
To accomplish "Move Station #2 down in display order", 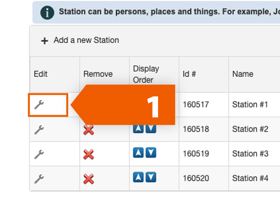I will [151, 128].
